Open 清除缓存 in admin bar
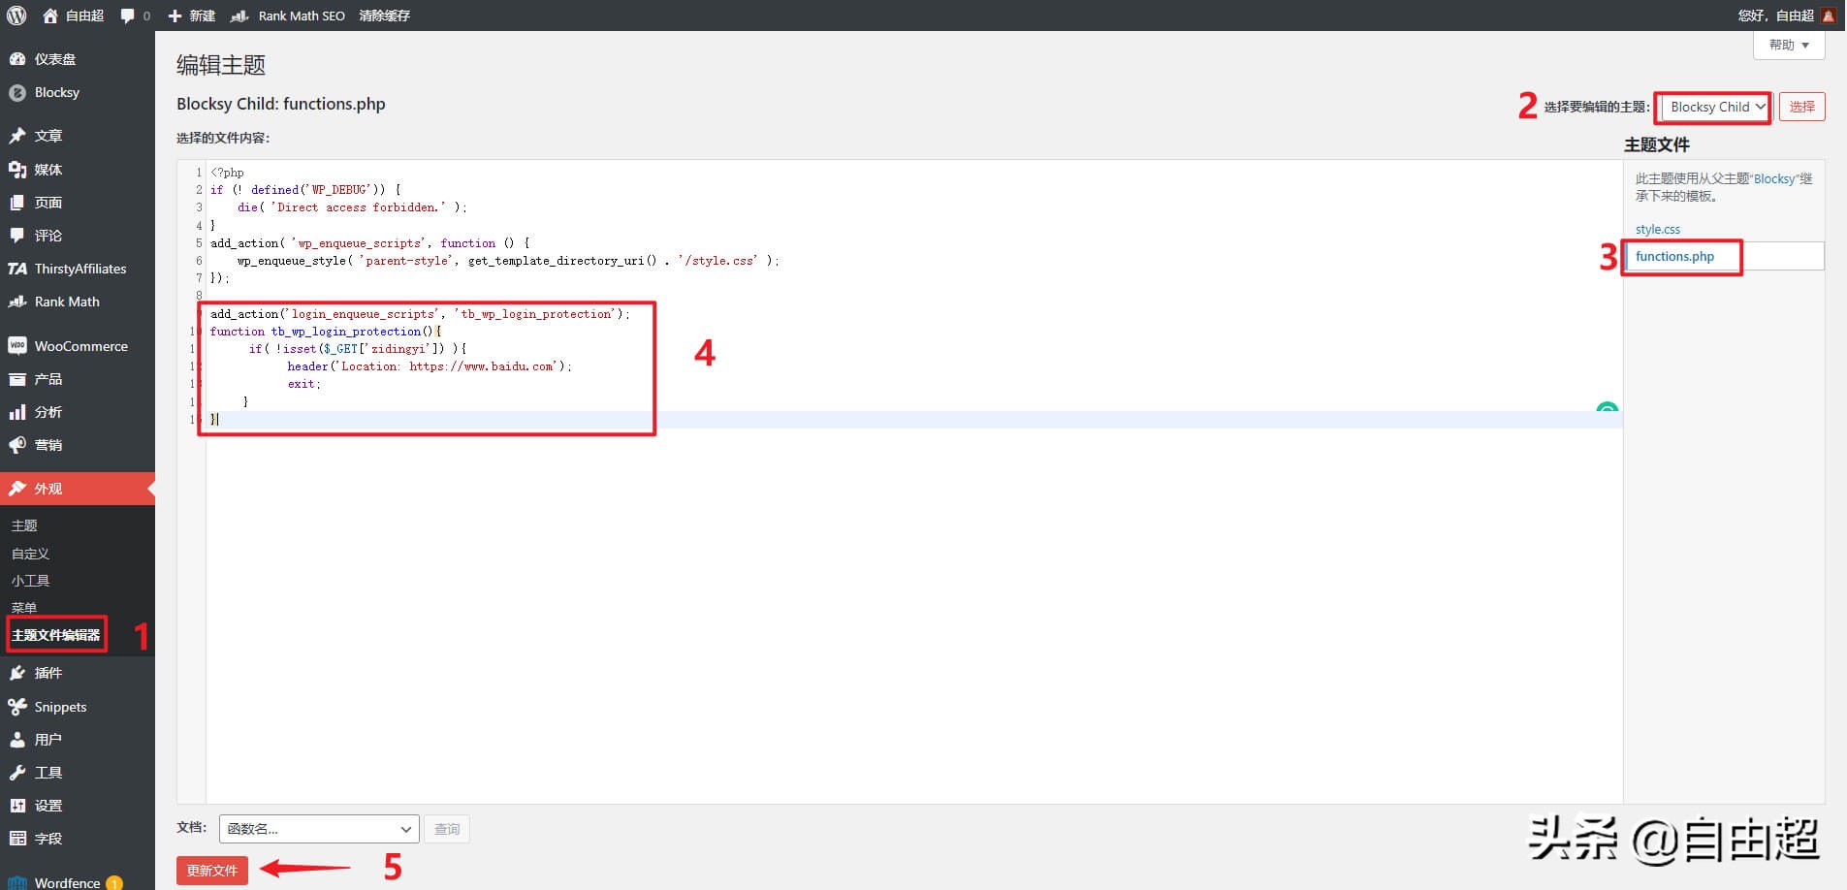 pos(384,16)
